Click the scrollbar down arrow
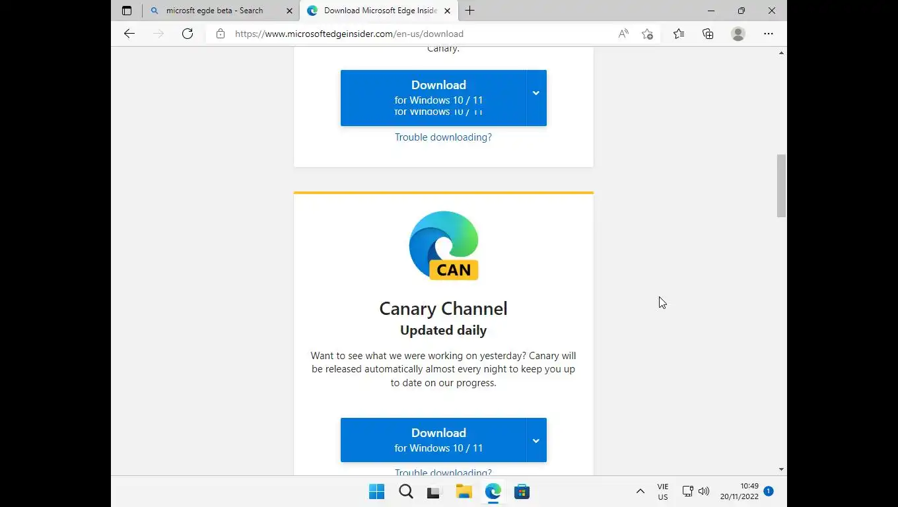 coord(782,469)
